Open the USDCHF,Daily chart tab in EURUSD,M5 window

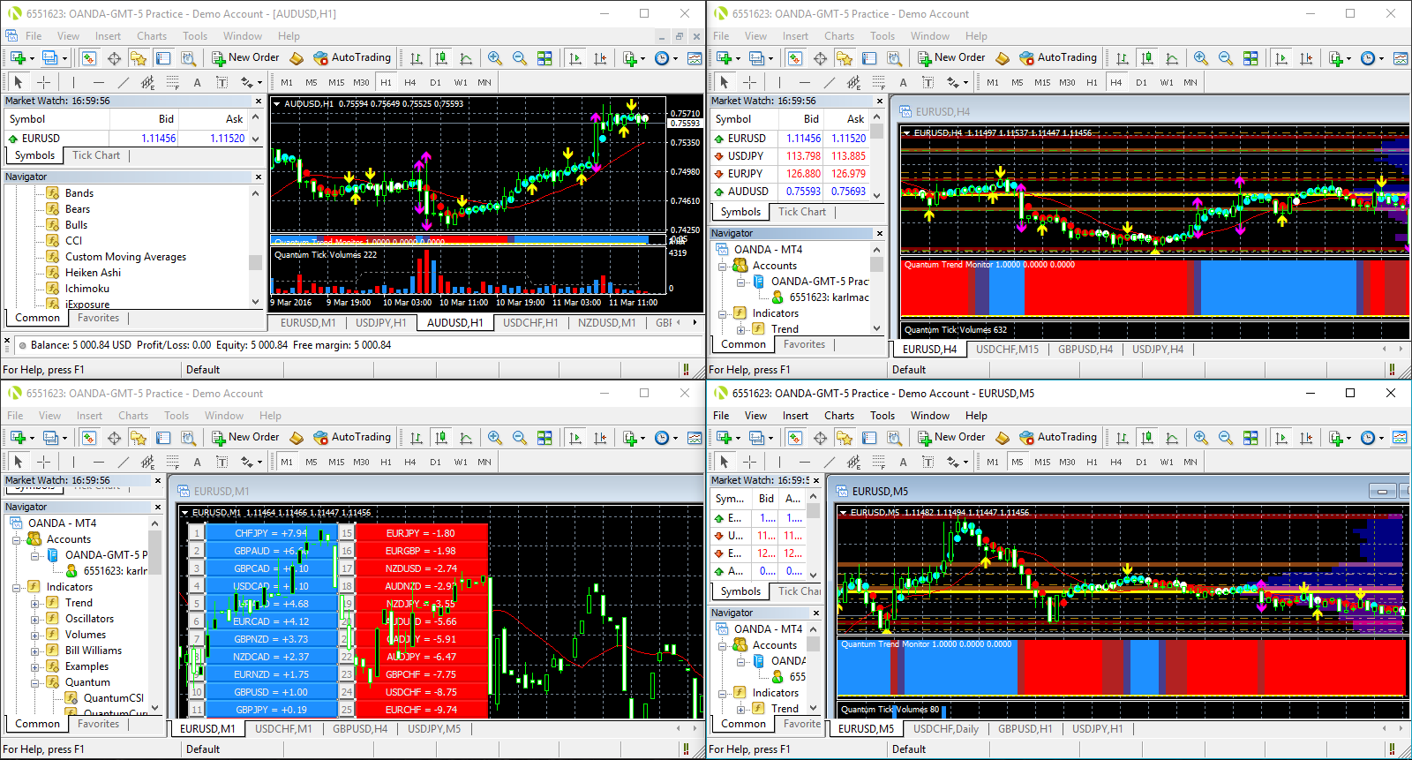(946, 729)
